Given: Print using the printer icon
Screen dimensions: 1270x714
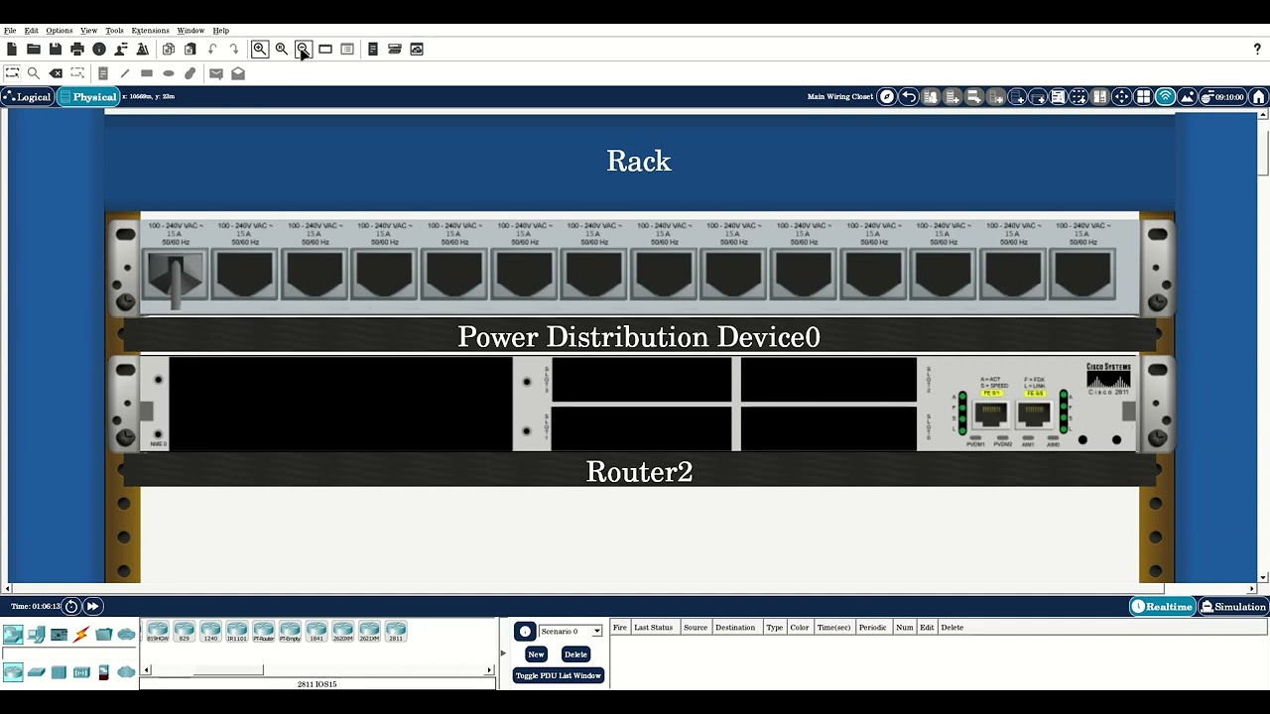Looking at the screenshot, I should (x=77, y=49).
